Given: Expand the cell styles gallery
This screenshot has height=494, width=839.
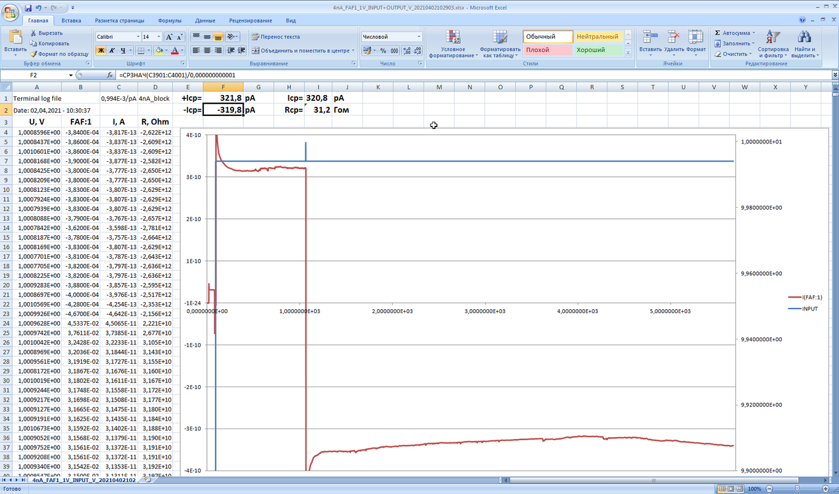Looking at the screenshot, I should coord(628,53).
